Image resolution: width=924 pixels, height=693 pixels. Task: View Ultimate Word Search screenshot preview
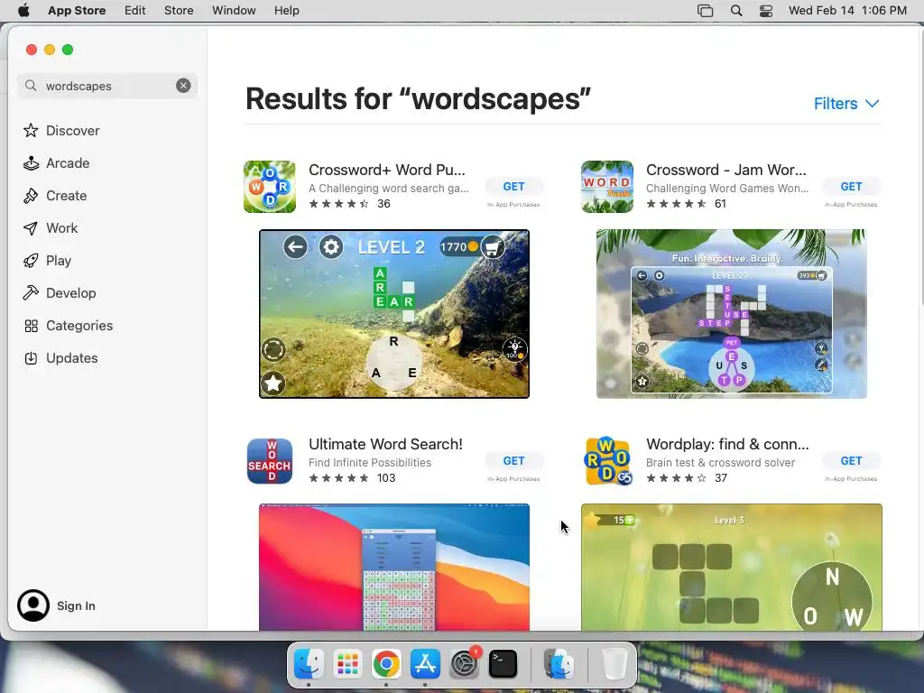[394, 568]
